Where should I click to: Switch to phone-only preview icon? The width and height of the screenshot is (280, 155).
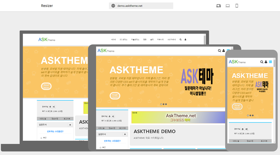[x=237, y=6]
